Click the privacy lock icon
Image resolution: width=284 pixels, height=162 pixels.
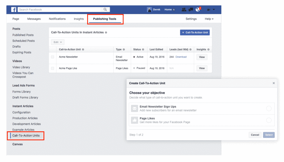[209, 10]
